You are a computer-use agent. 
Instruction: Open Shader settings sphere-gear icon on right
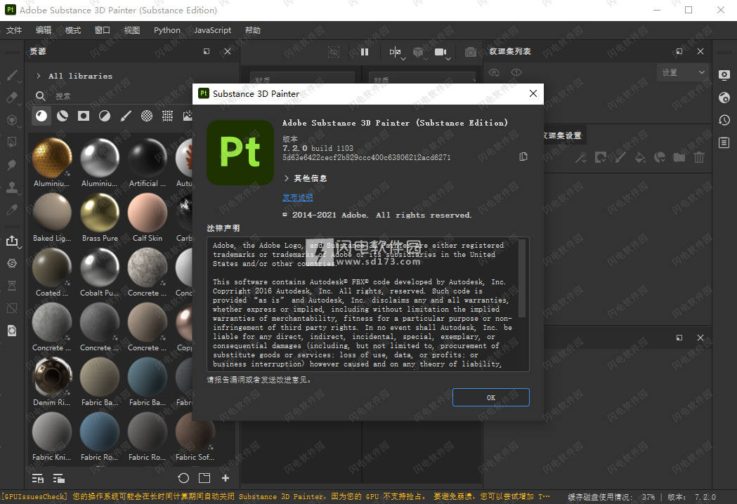(x=724, y=98)
